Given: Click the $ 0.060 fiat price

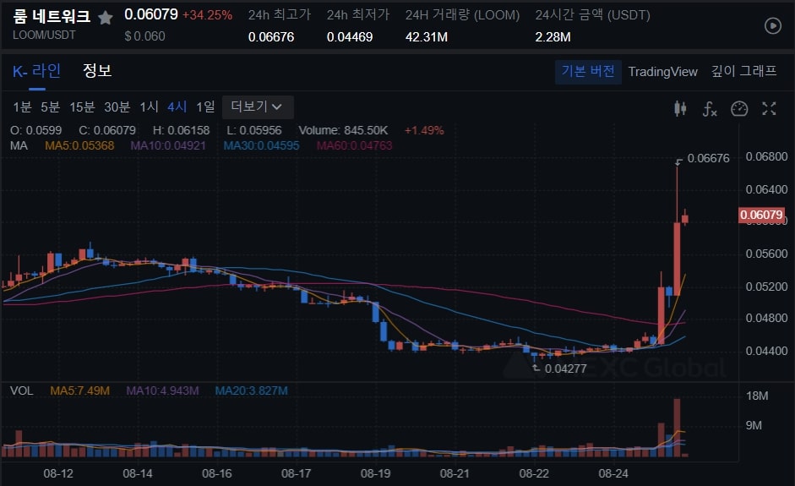Looking at the screenshot, I should (x=145, y=36).
